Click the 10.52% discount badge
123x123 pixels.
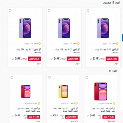coord(112,59)
